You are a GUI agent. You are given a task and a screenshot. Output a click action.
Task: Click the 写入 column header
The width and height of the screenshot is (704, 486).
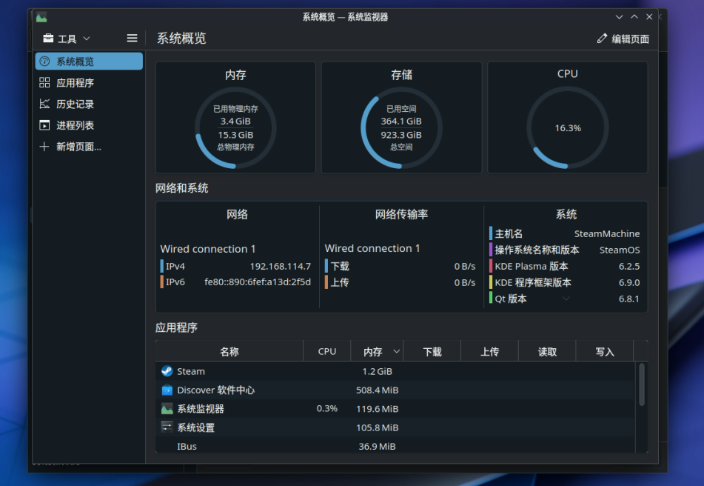click(605, 352)
